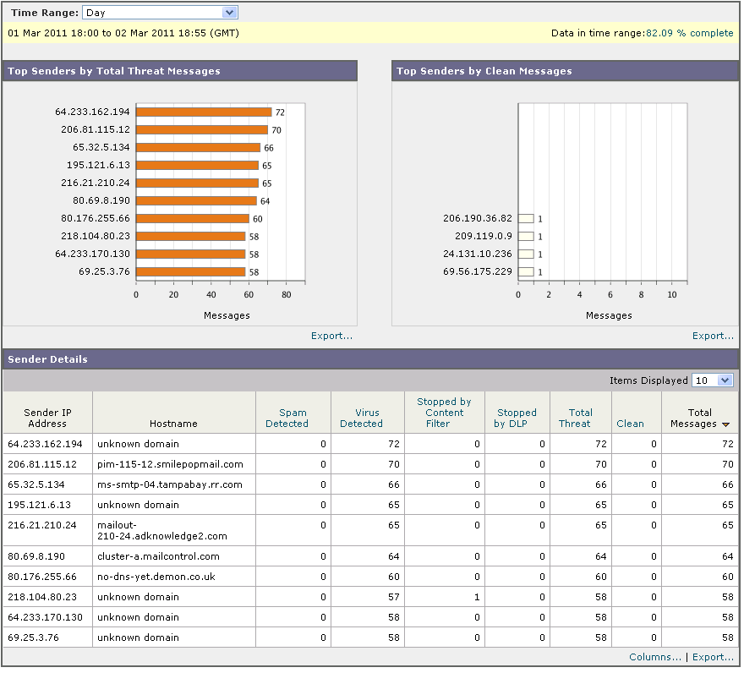Sort by Total Threat column
This screenshot has height=673, width=744.
point(575,419)
